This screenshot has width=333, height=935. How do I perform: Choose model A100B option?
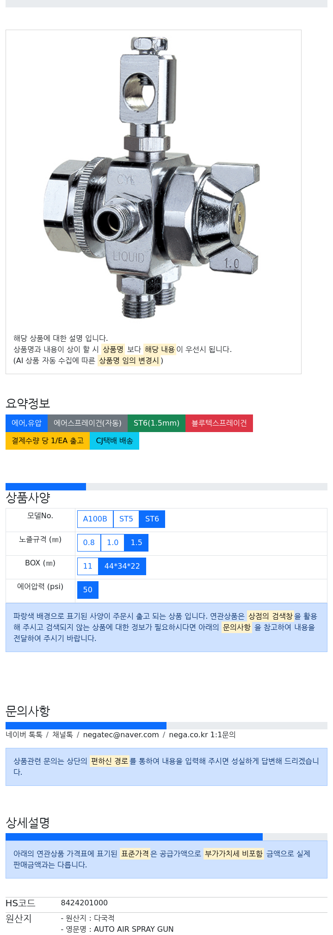point(95,519)
